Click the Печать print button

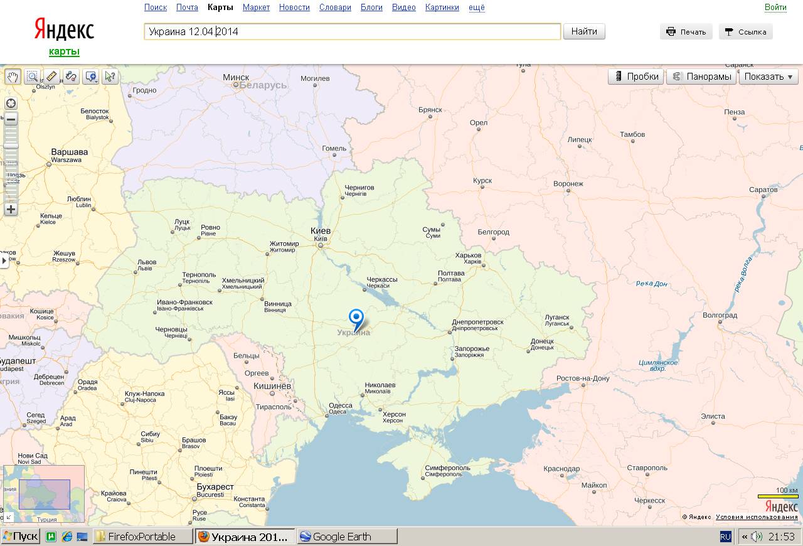(x=686, y=31)
